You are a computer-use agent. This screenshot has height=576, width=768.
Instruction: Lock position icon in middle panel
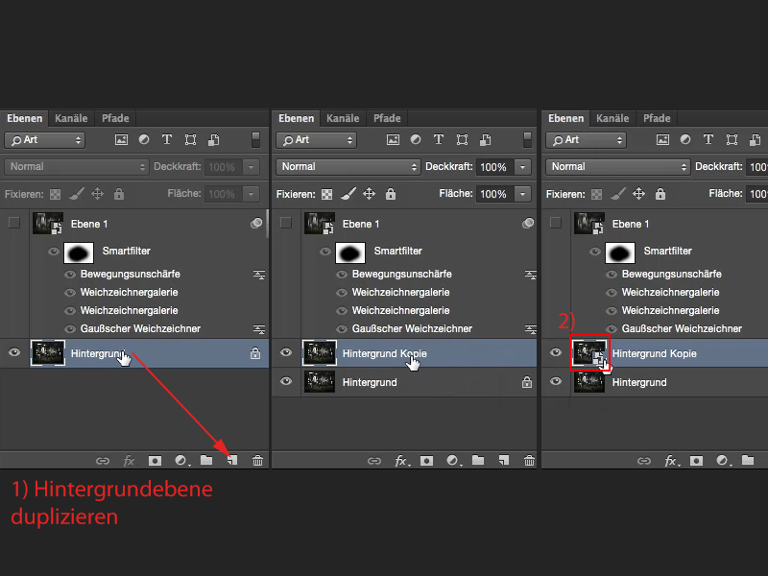tap(370, 194)
